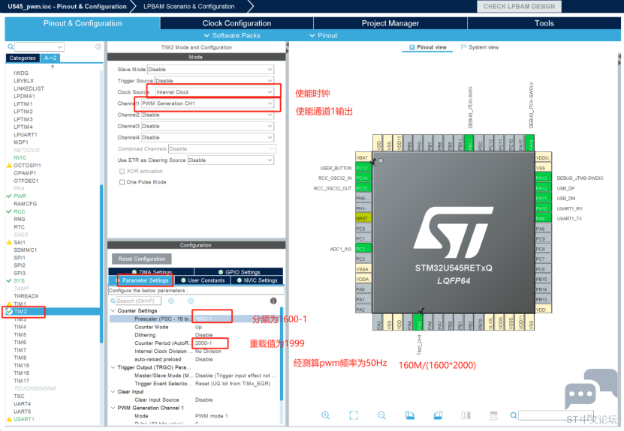This screenshot has height=431, width=624.
Task: Click the fit-to-screen best fit icon
Action: [354, 415]
